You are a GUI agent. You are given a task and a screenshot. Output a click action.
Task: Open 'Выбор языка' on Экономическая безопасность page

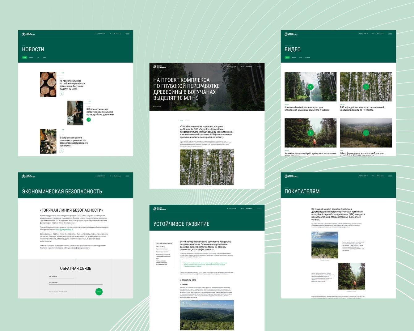click(x=118, y=176)
